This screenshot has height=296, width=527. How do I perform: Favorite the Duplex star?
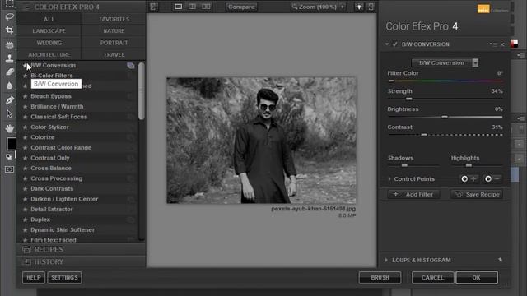point(26,220)
